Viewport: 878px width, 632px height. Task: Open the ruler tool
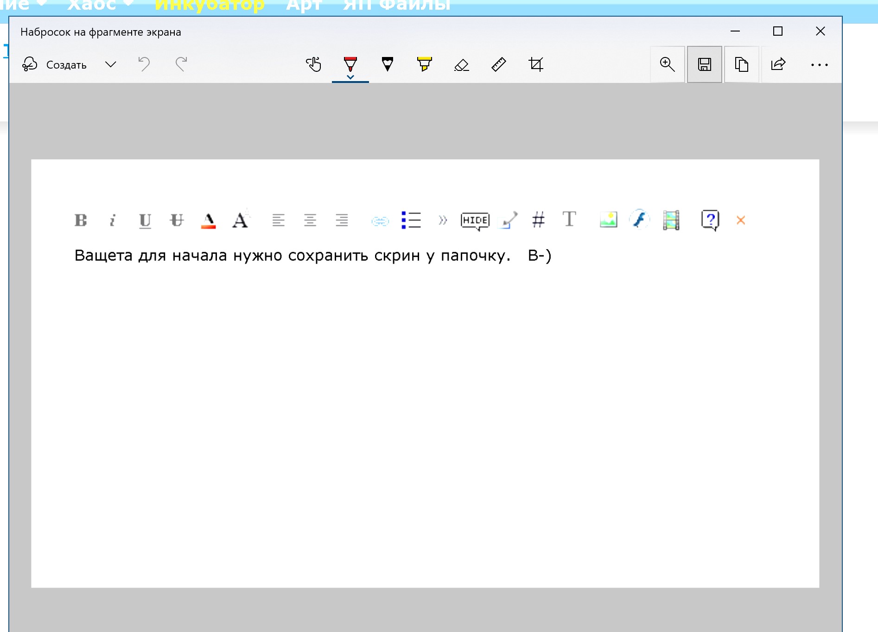point(498,64)
